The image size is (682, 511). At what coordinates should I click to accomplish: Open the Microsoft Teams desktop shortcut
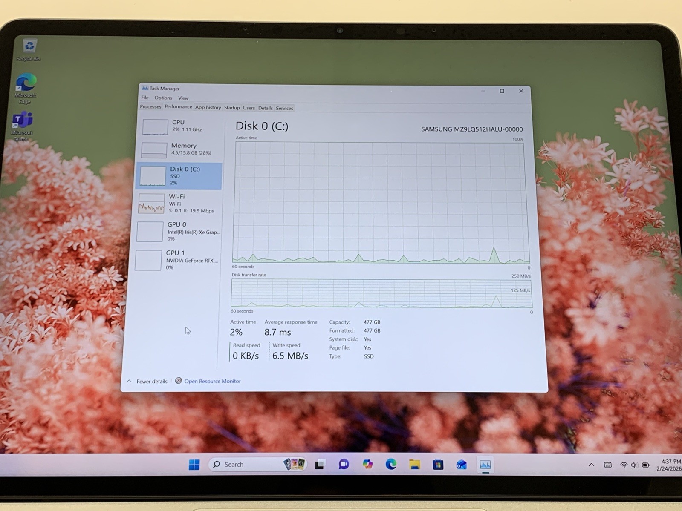click(x=23, y=126)
